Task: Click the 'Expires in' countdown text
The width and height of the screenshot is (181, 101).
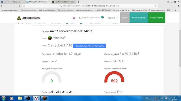Action: click(x=58, y=92)
